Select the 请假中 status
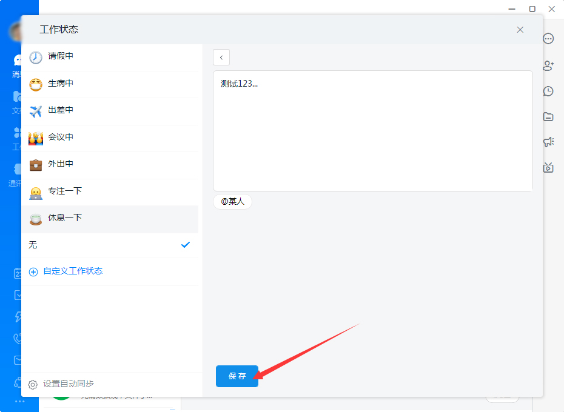This screenshot has height=412, width=564. pyautogui.click(x=73, y=57)
